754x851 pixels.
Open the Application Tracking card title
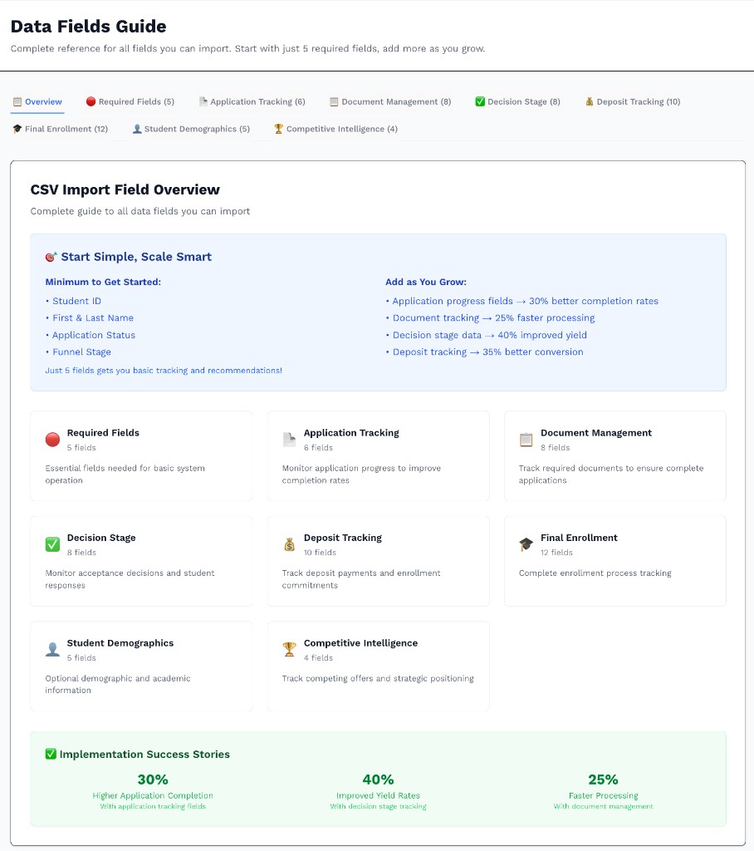coord(351,432)
